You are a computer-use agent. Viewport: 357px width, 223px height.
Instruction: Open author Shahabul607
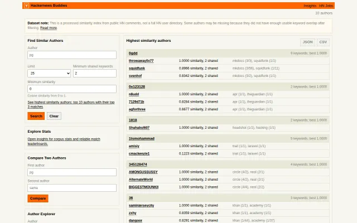click(x=139, y=128)
